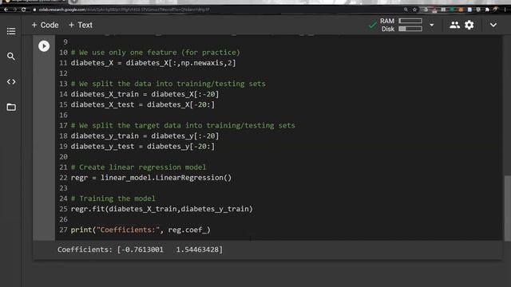The image size is (511, 287).
Task: Click the orange extension icon in browser toolbar
Action: (x=461, y=10)
